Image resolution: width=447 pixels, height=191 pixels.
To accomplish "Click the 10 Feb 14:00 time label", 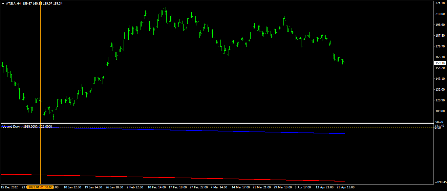I will point(157,187).
